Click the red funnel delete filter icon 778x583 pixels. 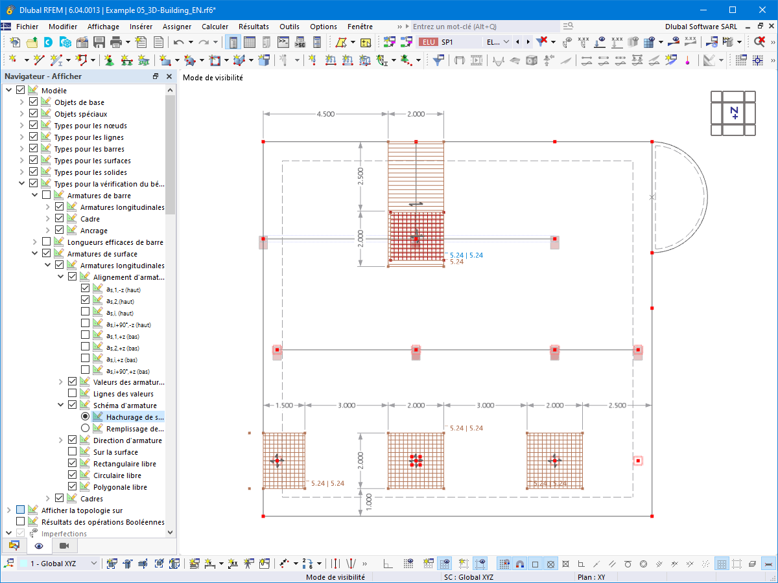click(542, 42)
